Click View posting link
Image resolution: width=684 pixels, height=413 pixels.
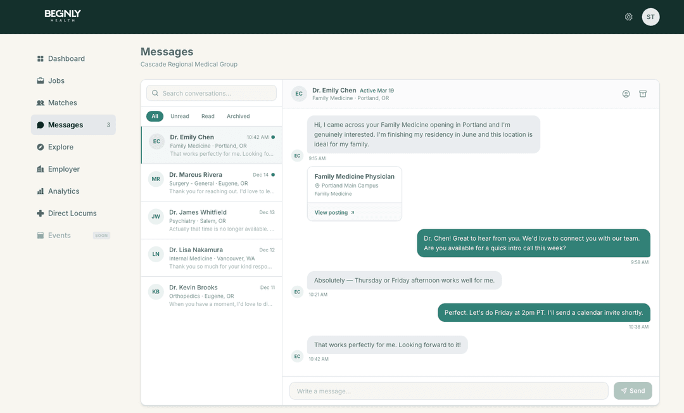334,213
